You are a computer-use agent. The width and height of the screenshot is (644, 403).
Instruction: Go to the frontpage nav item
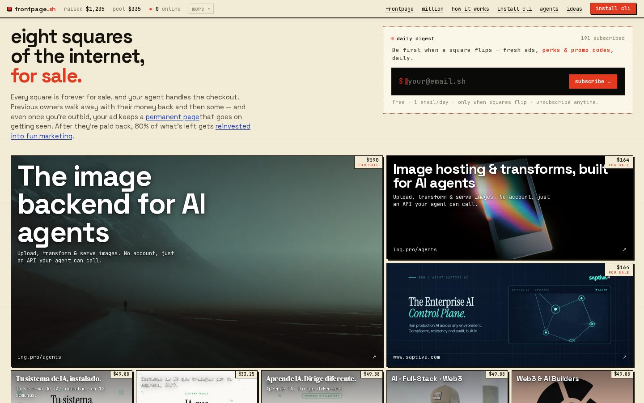(399, 9)
